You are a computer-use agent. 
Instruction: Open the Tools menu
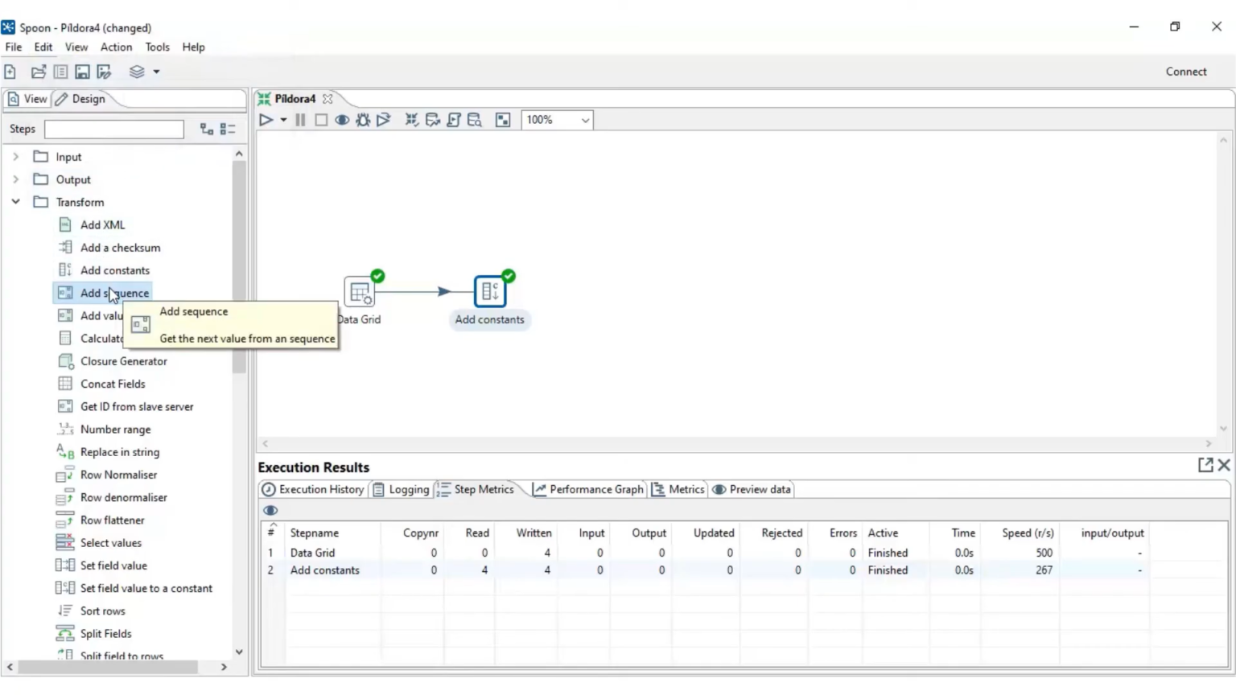point(157,47)
